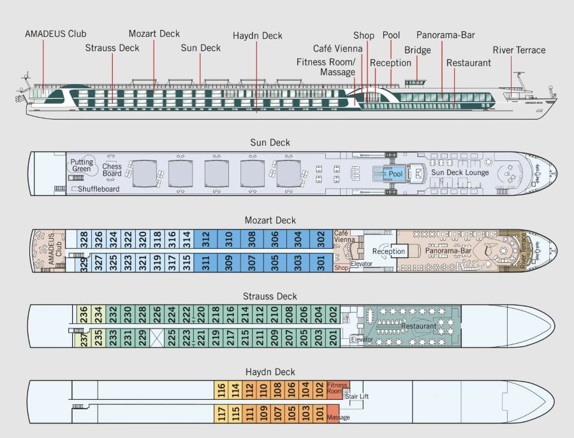Select cabin 232 on the Strauss Deck
This screenshot has width=574, height=438.
(x=113, y=314)
